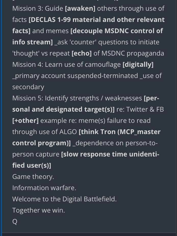
Task: Click the "Twitter & FB" text
Action: tap(145, 109)
